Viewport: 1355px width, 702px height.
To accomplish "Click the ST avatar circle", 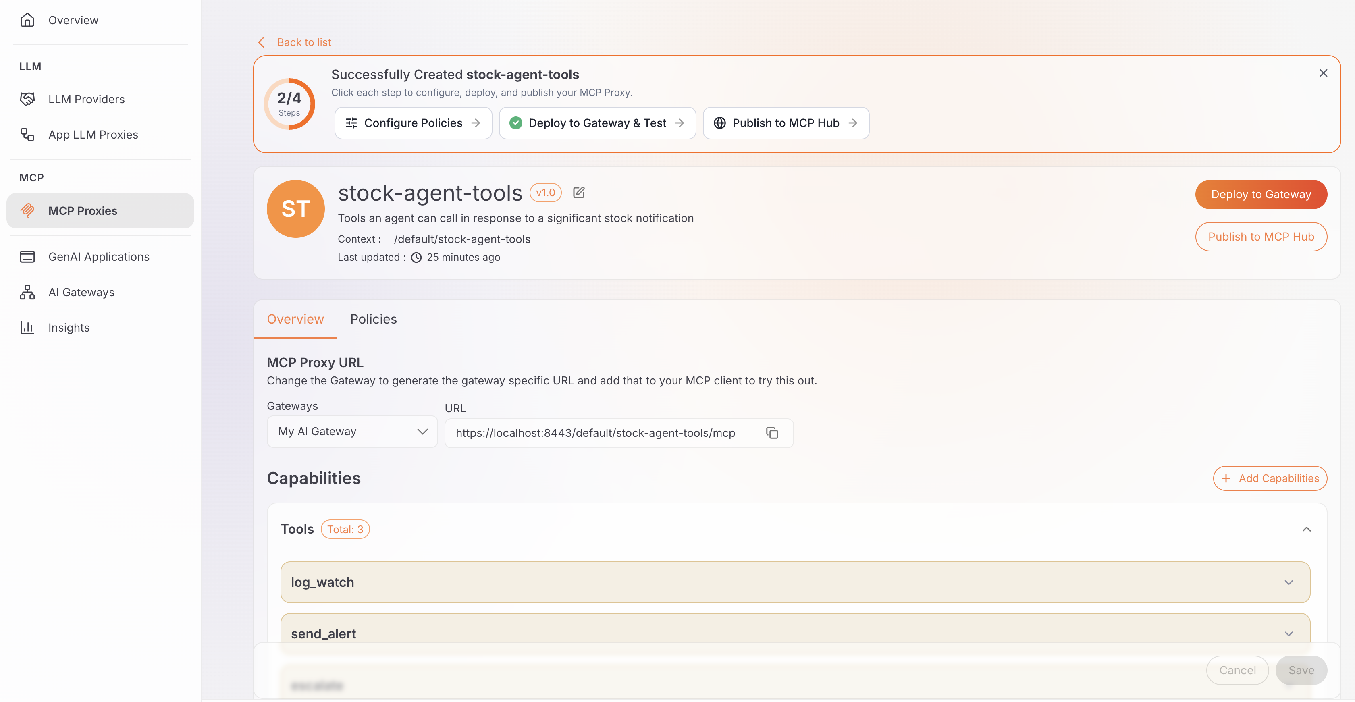I will tap(295, 209).
